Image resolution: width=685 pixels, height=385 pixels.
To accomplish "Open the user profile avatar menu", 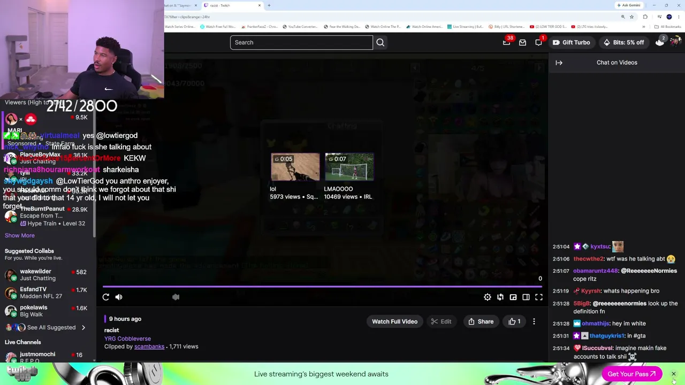I will point(675,42).
